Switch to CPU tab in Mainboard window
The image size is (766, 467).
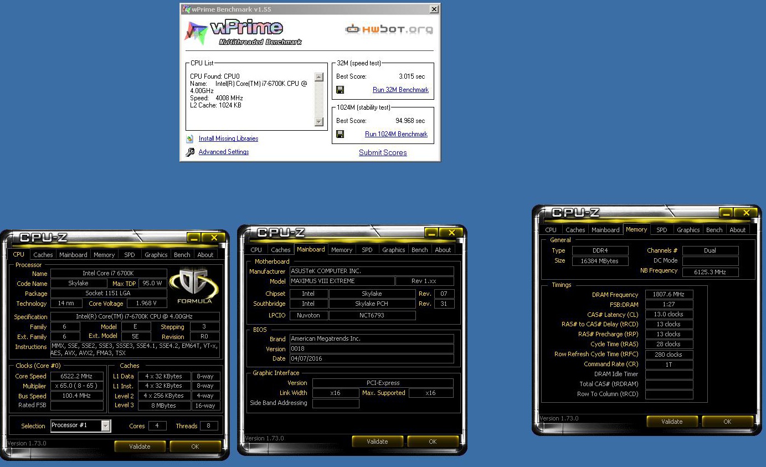[256, 250]
